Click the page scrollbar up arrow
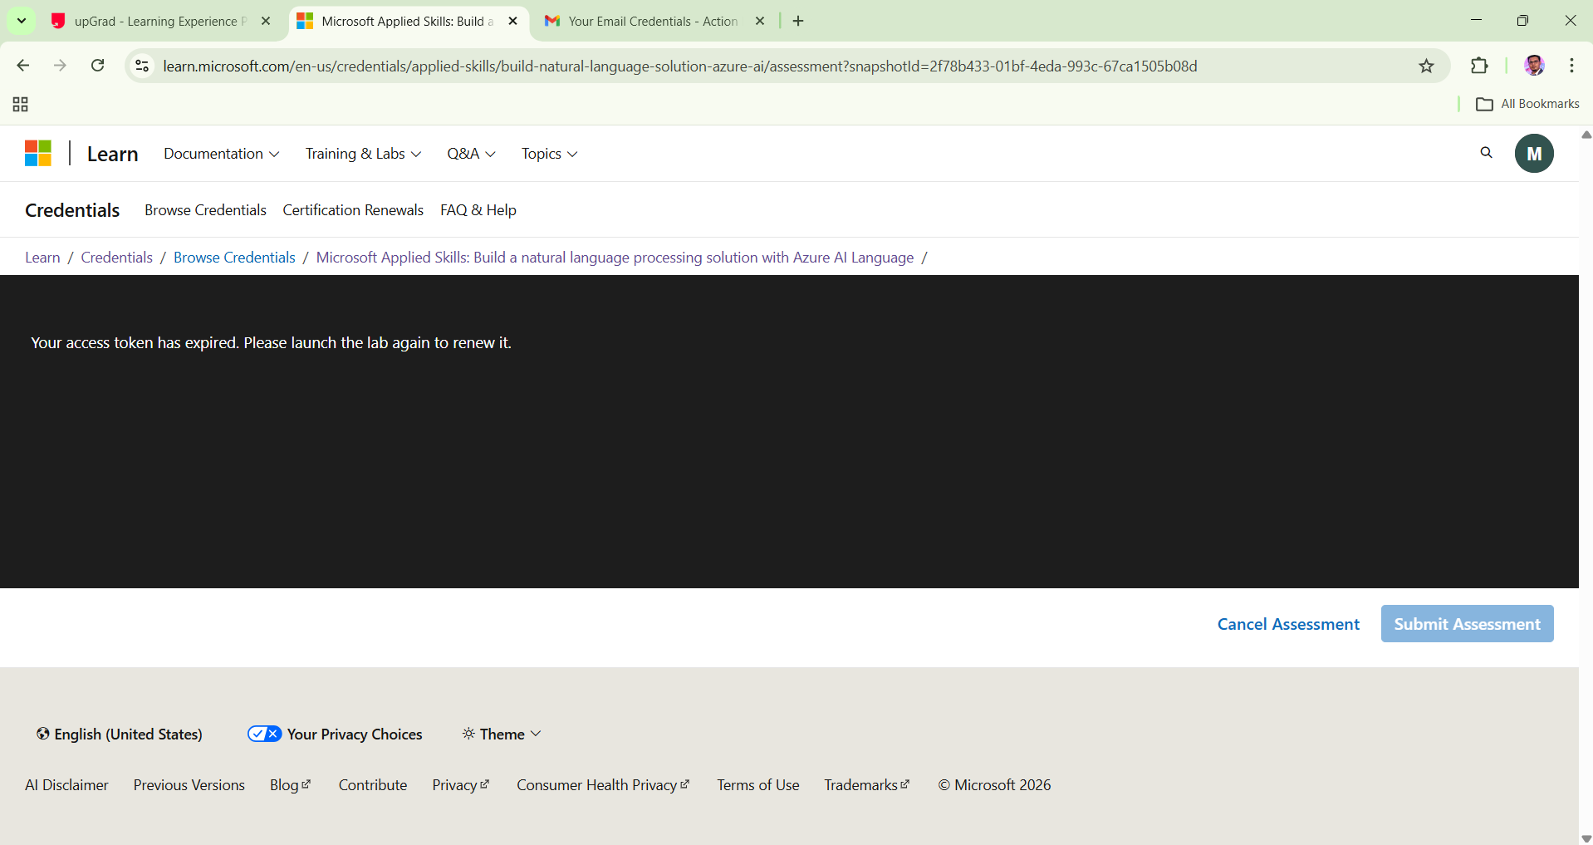The image size is (1593, 845). coord(1586,134)
